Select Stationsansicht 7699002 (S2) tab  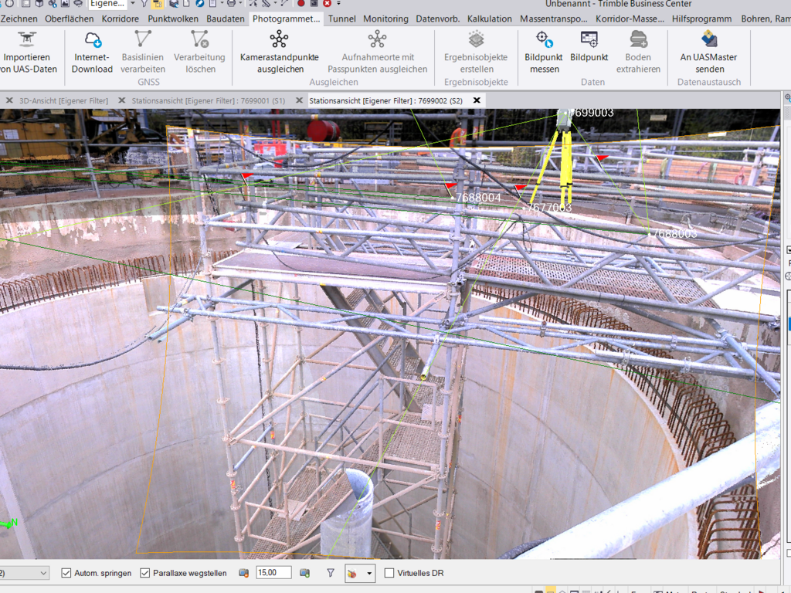click(x=386, y=101)
